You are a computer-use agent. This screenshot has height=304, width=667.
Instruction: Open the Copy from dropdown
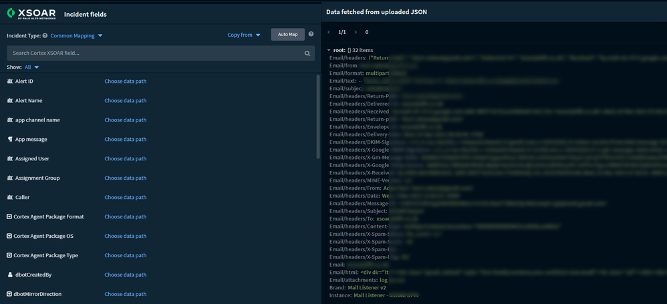(x=244, y=35)
